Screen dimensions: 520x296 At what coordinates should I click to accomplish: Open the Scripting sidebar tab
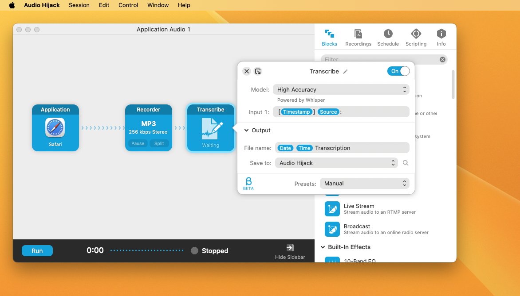416,38
